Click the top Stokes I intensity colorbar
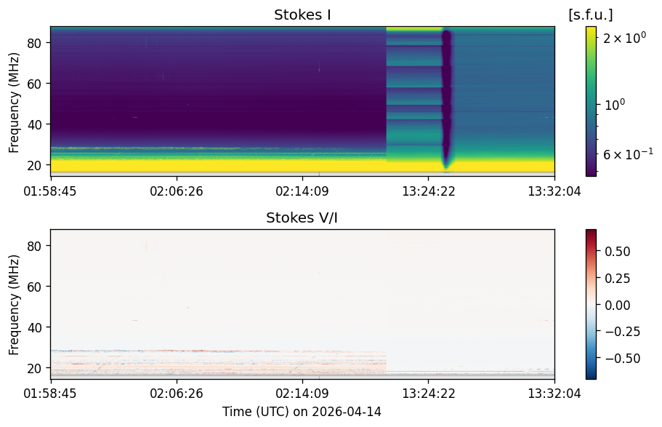662x427 pixels. coord(591,101)
